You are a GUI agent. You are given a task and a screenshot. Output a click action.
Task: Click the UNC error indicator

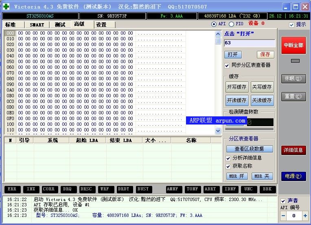point(249,189)
